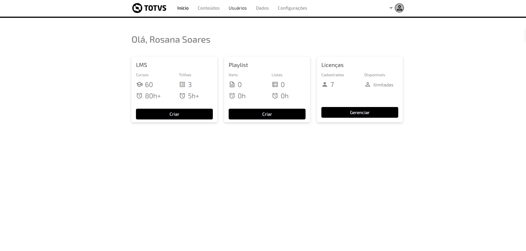Click the "Cursos" label
Screen dimensions: 526x251
point(142,75)
